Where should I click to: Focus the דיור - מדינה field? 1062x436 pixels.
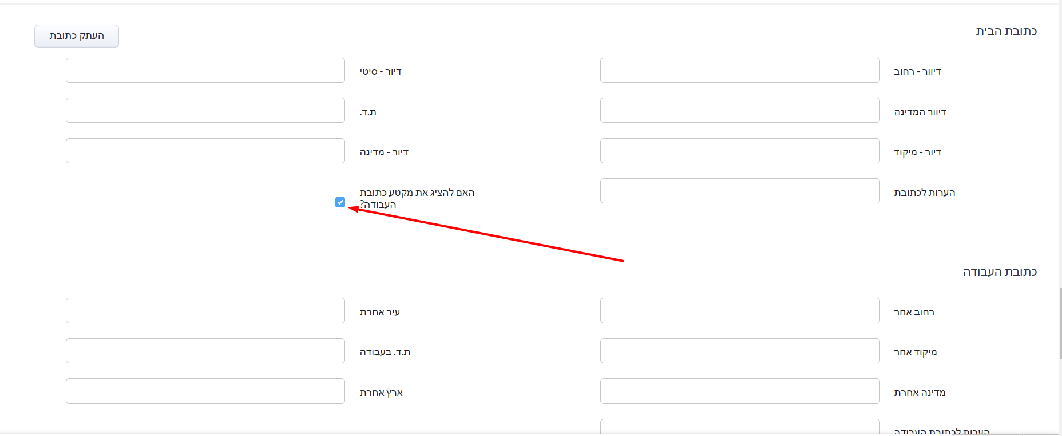pyautogui.click(x=205, y=151)
